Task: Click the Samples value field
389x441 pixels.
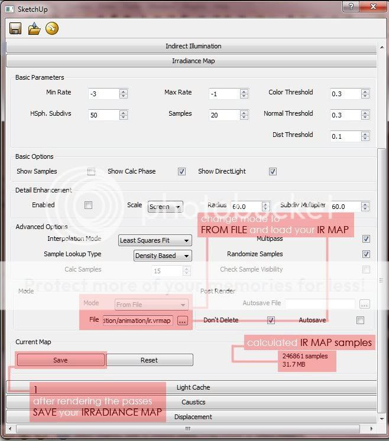Action: point(224,115)
